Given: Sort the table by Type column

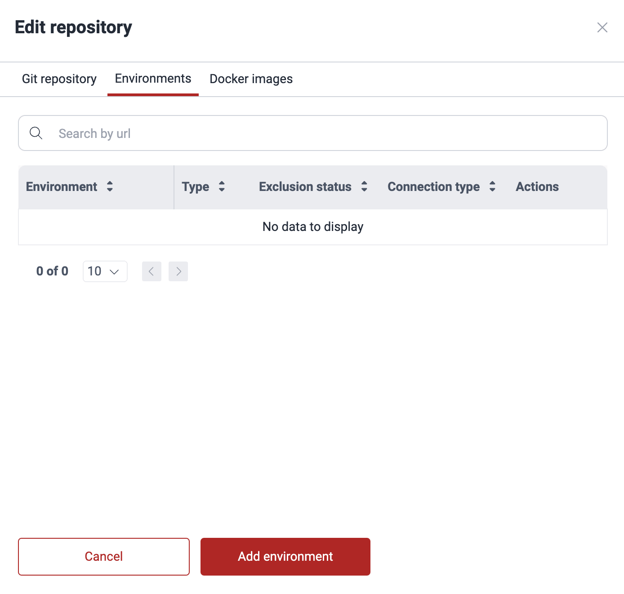Looking at the screenshot, I should click(222, 187).
